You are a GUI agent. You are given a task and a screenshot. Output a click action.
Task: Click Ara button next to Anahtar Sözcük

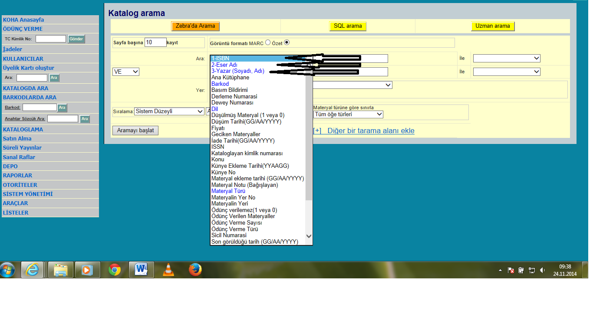(x=85, y=119)
